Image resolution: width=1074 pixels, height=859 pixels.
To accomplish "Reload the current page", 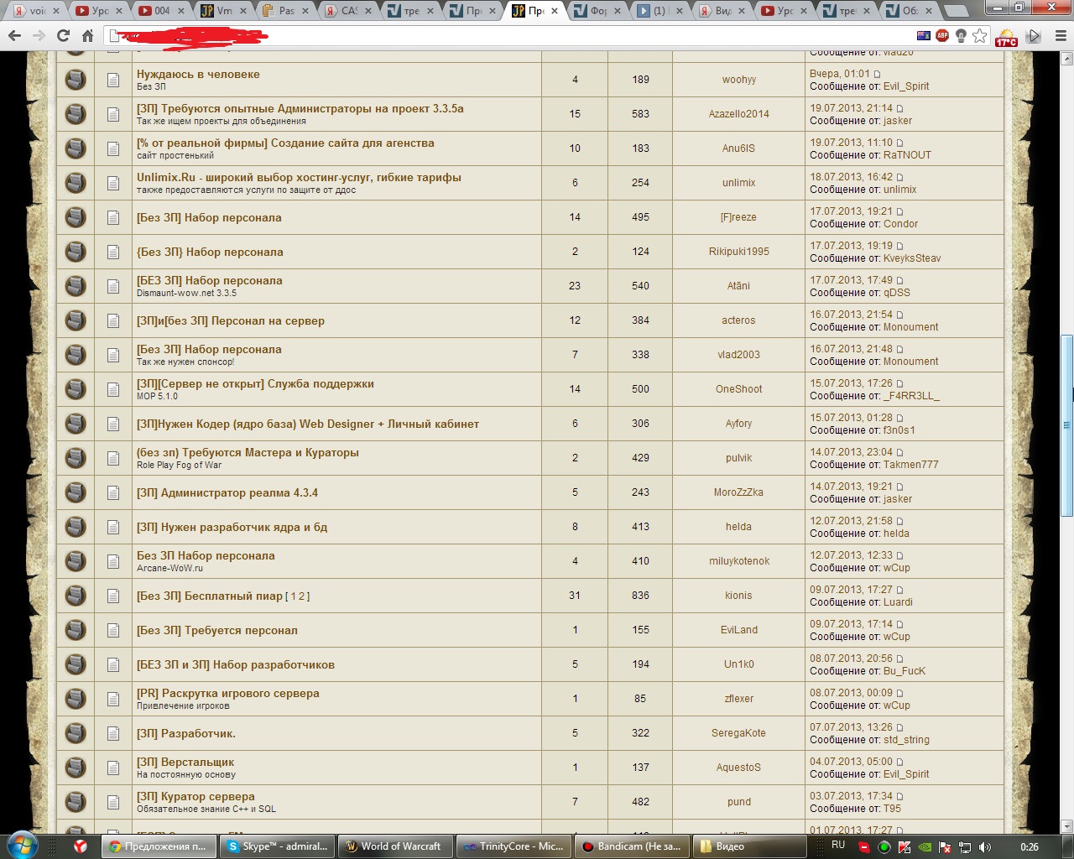I will (63, 36).
